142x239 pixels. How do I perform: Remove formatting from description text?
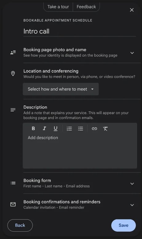click(x=105, y=129)
